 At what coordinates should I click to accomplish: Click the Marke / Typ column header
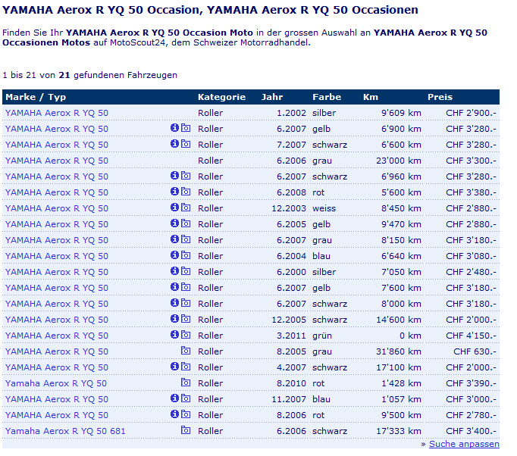point(36,97)
